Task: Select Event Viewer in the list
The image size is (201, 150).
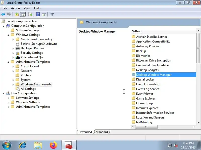Action: (144, 94)
